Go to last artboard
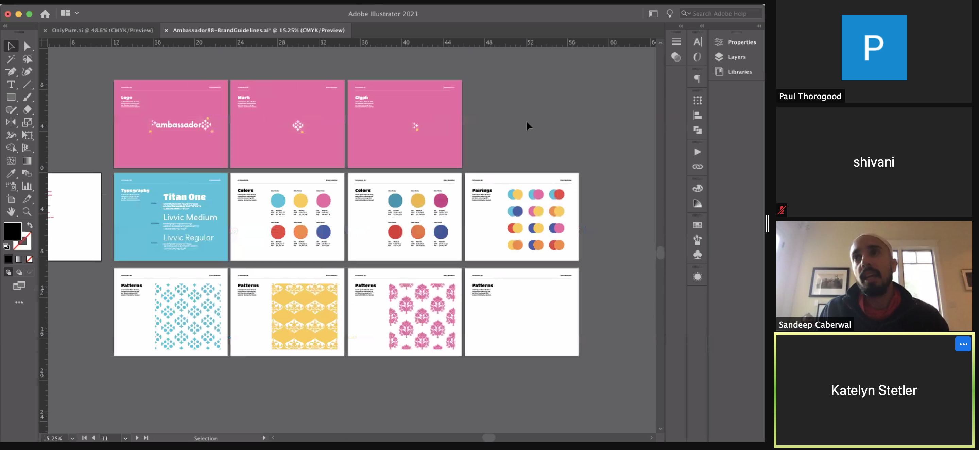 [x=146, y=438]
